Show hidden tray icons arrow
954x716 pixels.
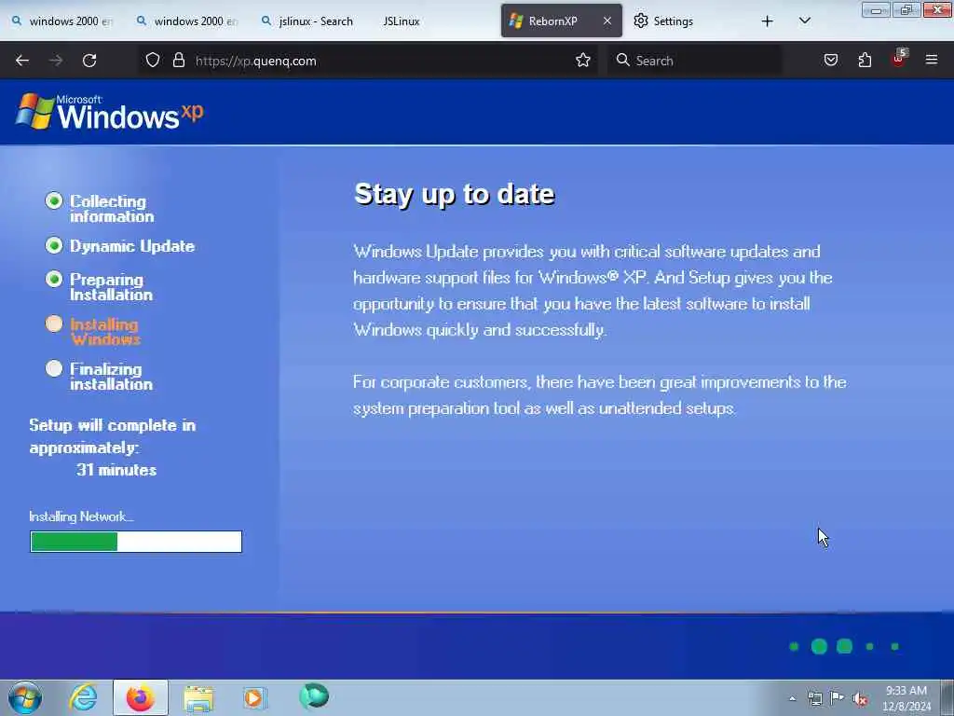coord(792,698)
